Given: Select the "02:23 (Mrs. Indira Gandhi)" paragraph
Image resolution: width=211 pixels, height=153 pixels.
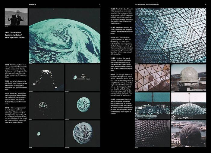Looking at the screenshot, I should pos(122,16).
